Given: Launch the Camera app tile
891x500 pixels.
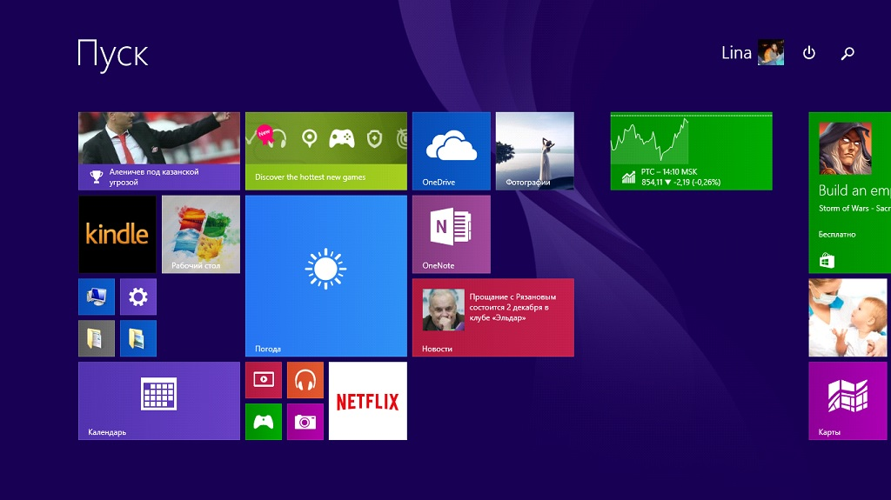Looking at the screenshot, I should click(305, 422).
